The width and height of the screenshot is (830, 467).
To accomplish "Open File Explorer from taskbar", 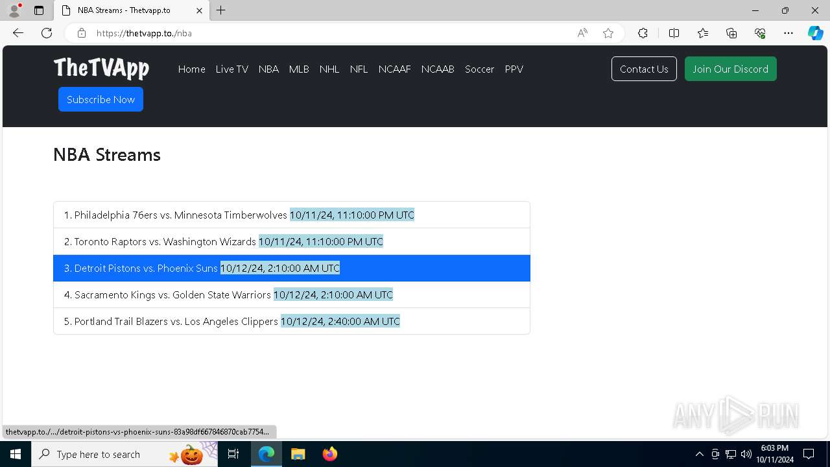I will click(298, 454).
